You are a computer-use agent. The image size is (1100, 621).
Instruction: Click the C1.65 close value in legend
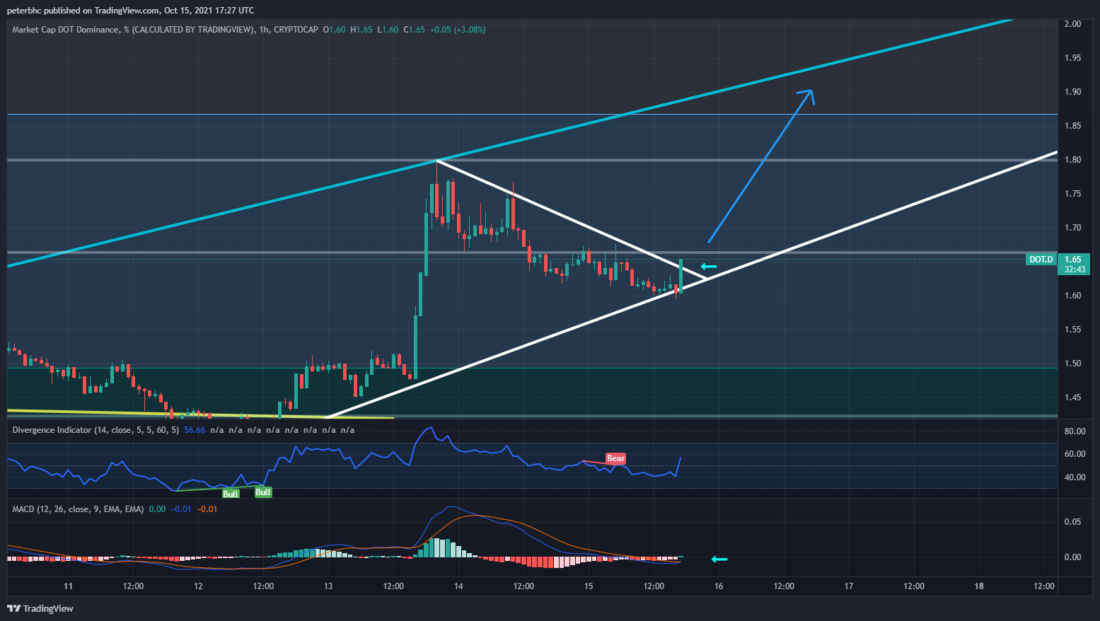(x=414, y=30)
